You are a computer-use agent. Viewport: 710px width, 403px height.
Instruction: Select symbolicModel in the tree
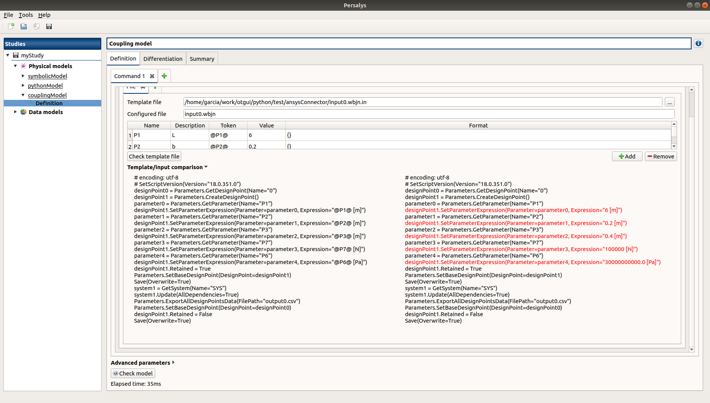click(48, 76)
